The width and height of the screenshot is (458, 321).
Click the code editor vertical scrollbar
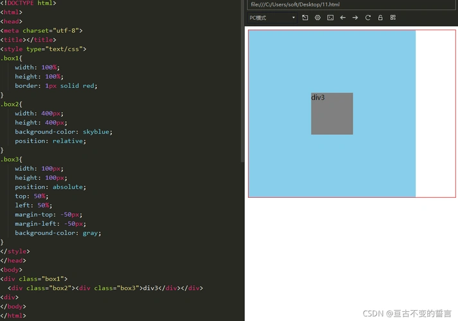(x=242, y=77)
